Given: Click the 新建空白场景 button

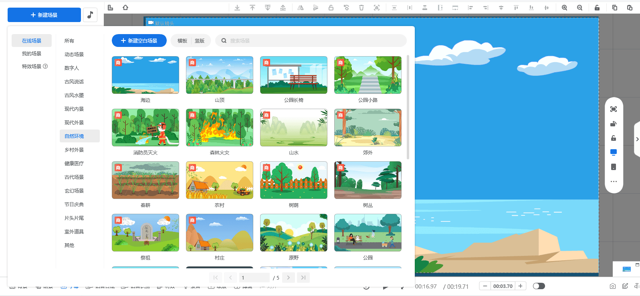Looking at the screenshot, I should point(139,41).
